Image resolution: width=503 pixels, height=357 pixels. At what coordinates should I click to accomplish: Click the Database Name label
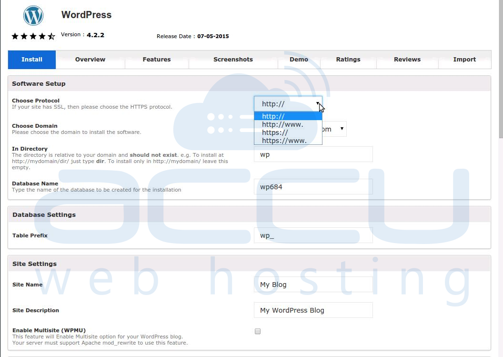tap(35, 184)
